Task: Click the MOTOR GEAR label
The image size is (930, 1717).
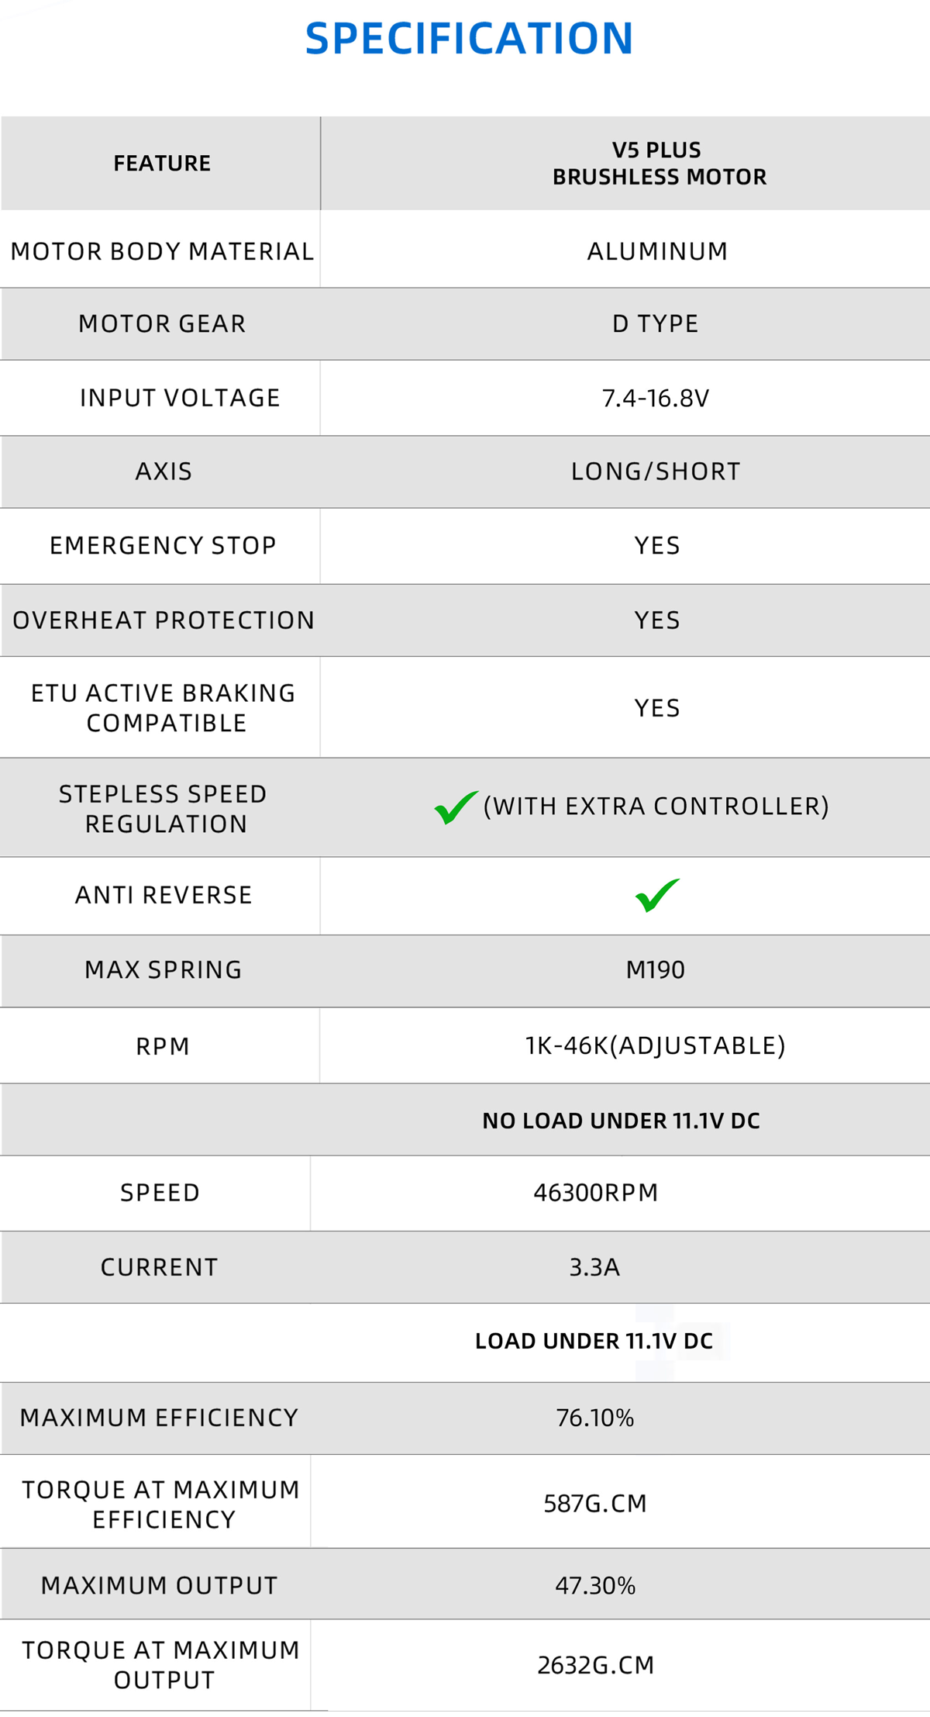Action: tap(162, 323)
